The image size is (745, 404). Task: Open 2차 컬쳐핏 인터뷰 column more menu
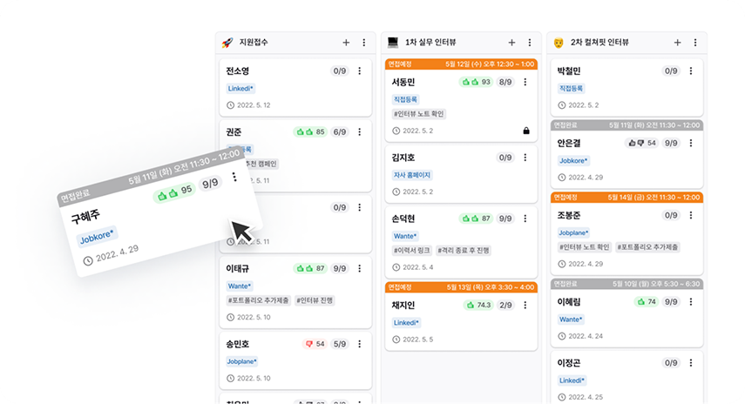pos(694,42)
